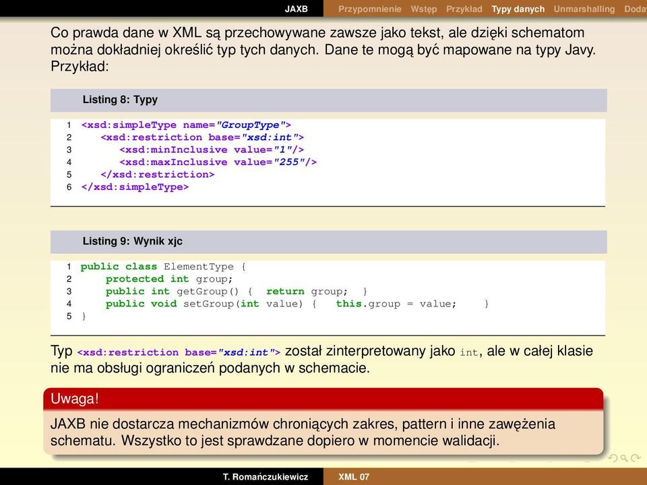Click the Beamer back navigation arrow icon
The height and width of the screenshot is (485, 647).
tap(613, 458)
